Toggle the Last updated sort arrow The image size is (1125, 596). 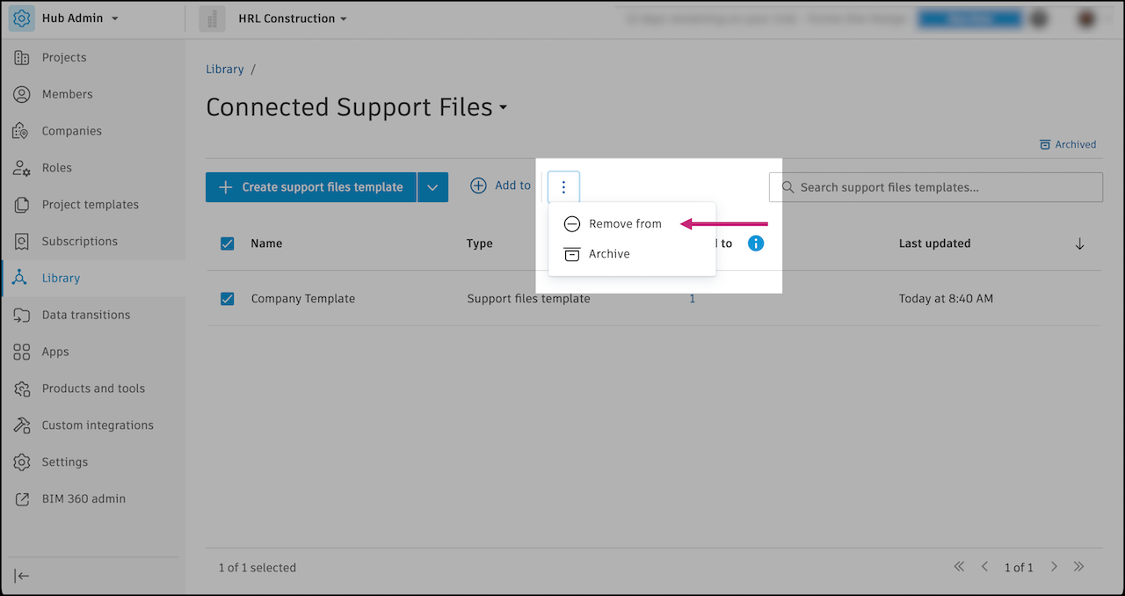[1079, 243]
